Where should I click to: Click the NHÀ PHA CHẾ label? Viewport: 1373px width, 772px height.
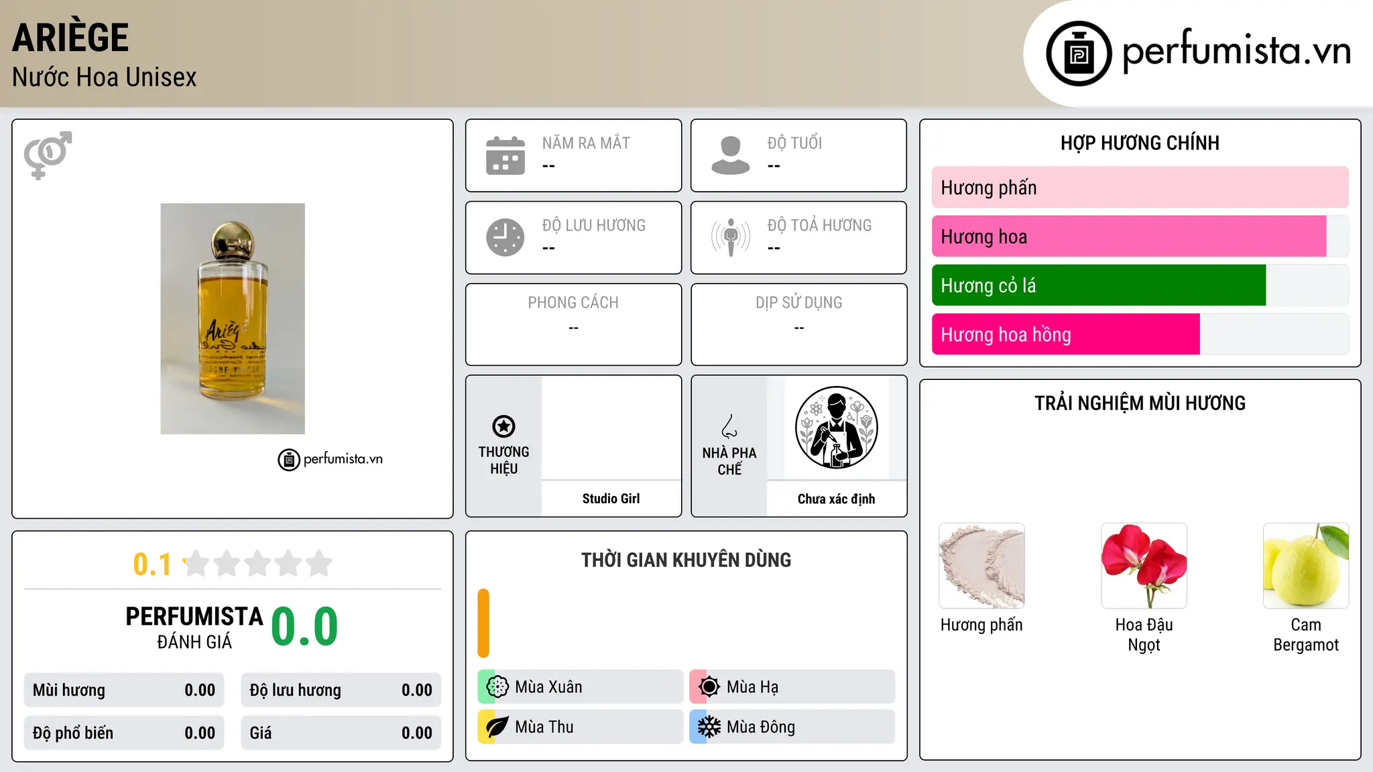(729, 461)
